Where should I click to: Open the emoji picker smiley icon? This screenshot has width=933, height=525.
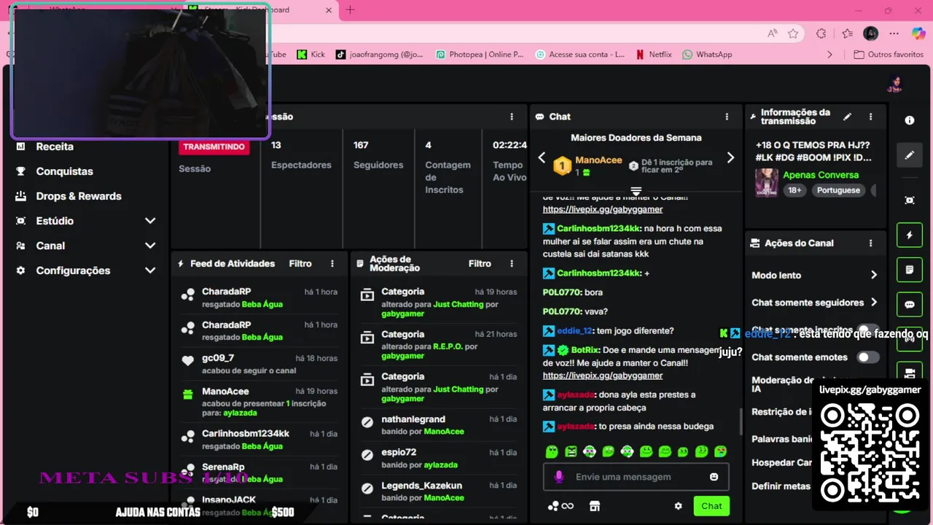714,477
